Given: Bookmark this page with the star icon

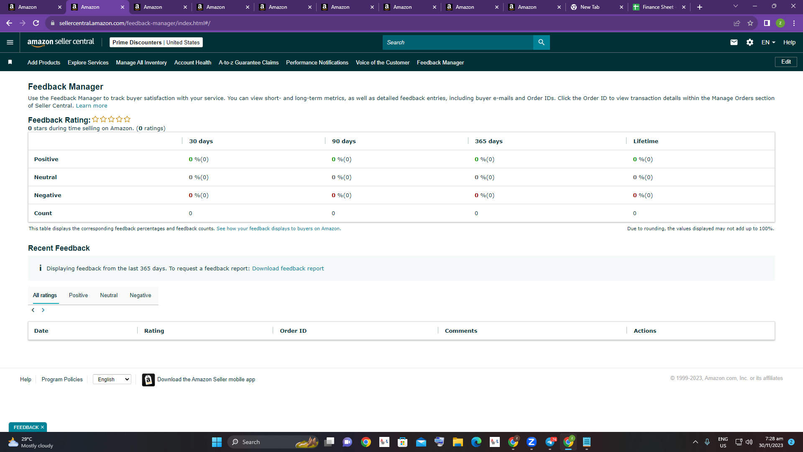Looking at the screenshot, I should tap(750, 23).
